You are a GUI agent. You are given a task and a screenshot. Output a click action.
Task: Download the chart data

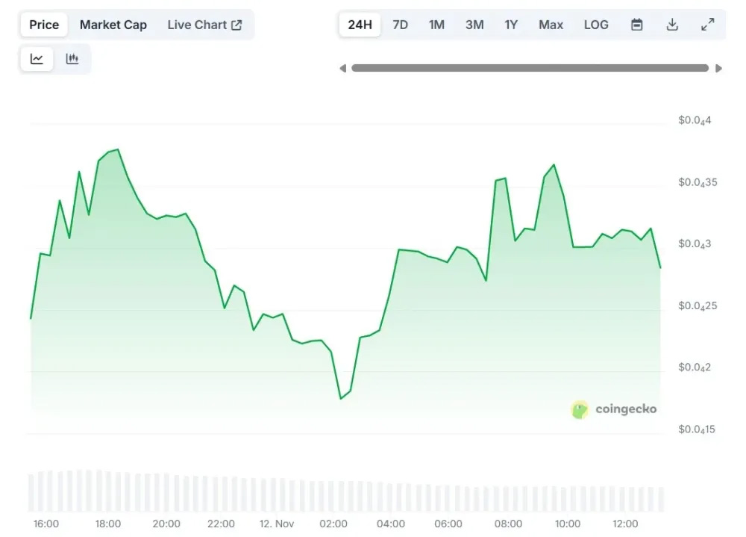pyautogui.click(x=672, y=24)
